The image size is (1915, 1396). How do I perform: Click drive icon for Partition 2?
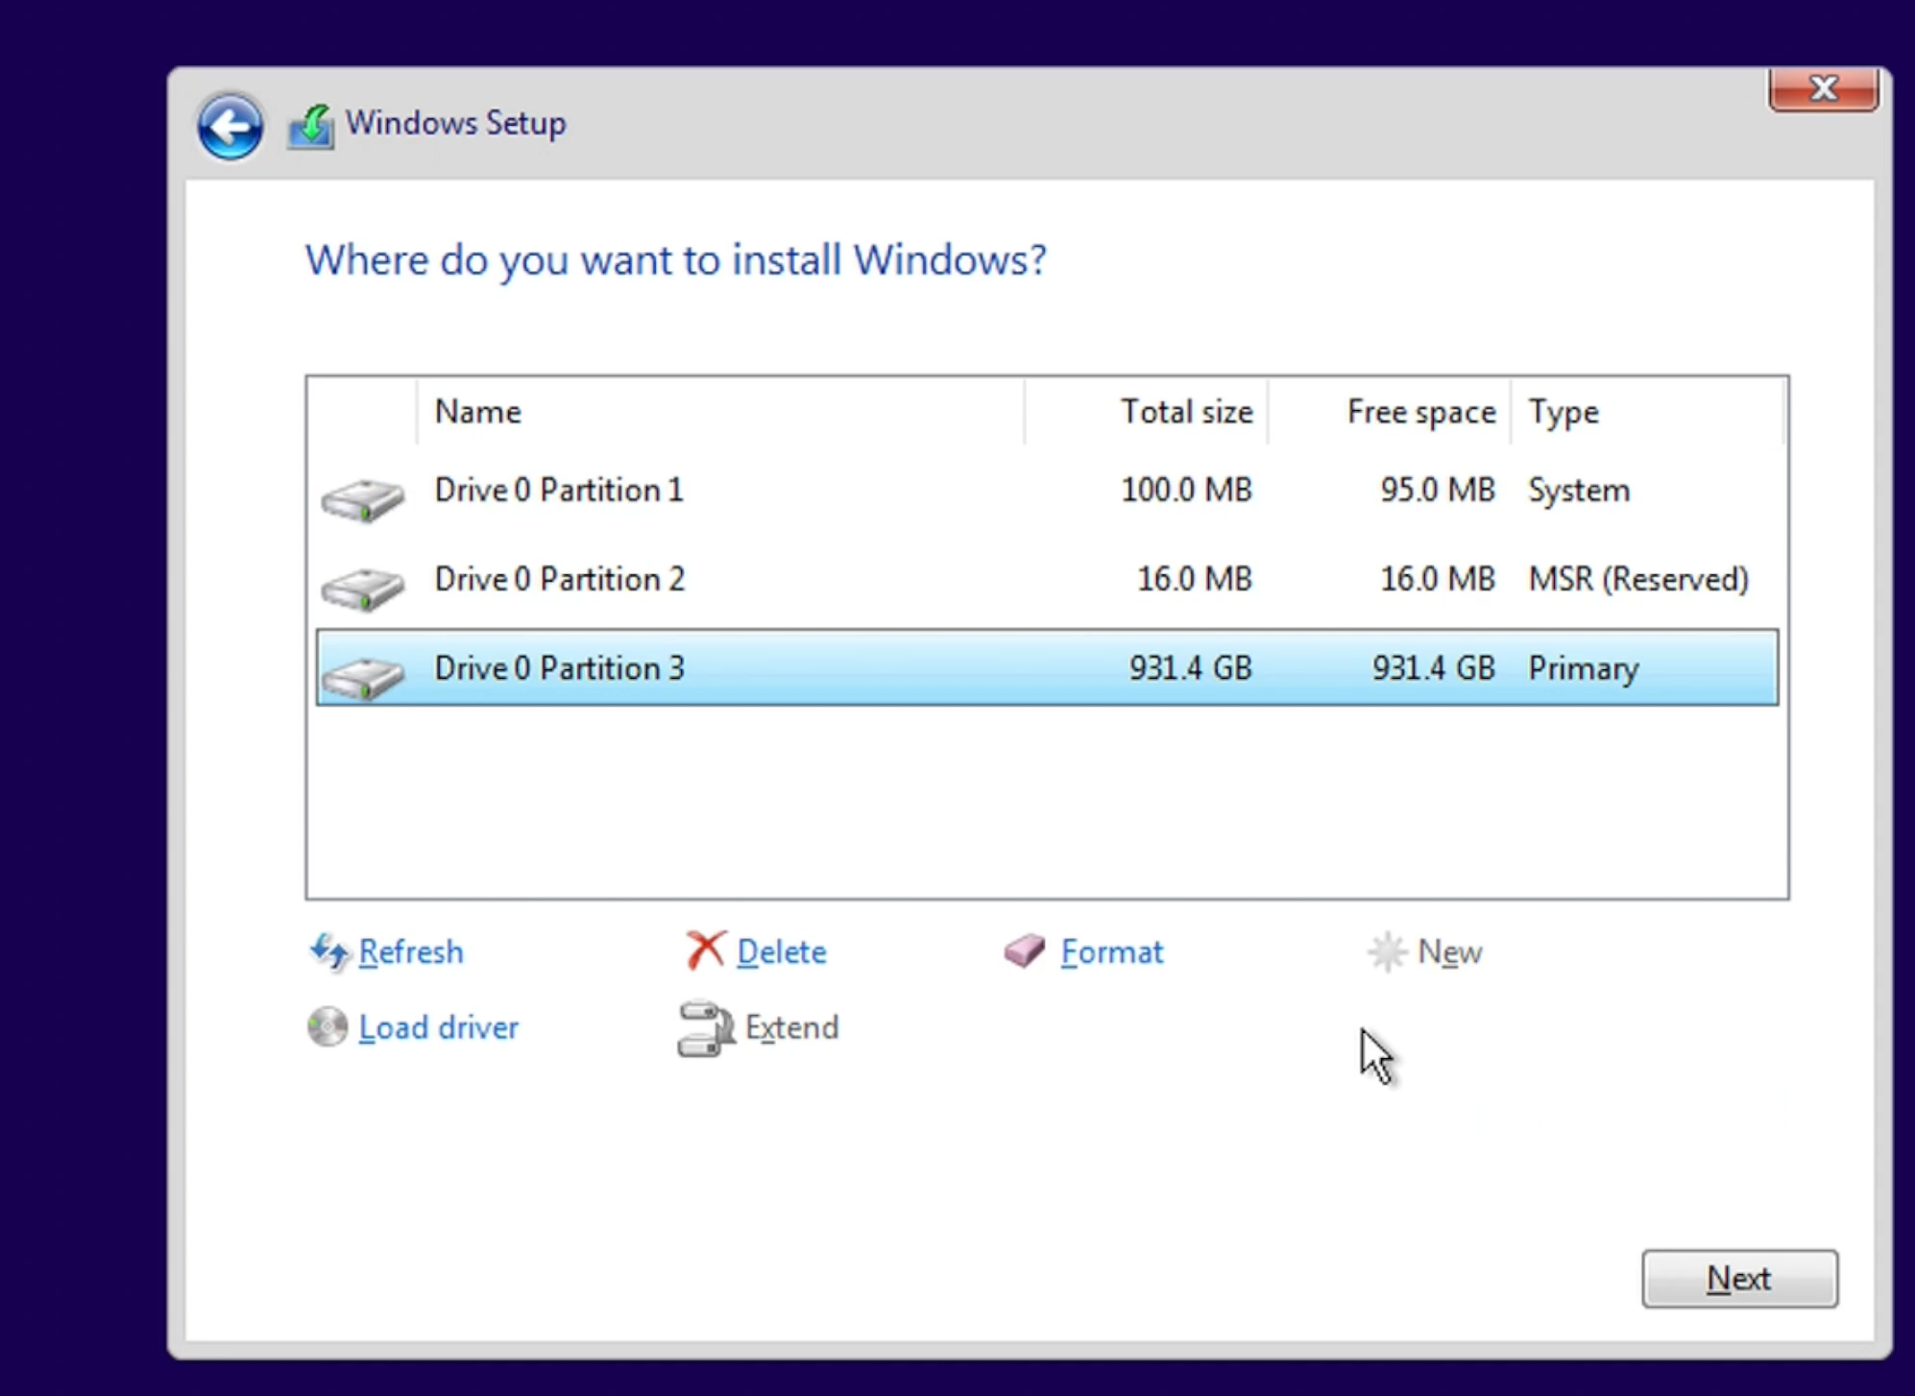click(x=363, y=589)
